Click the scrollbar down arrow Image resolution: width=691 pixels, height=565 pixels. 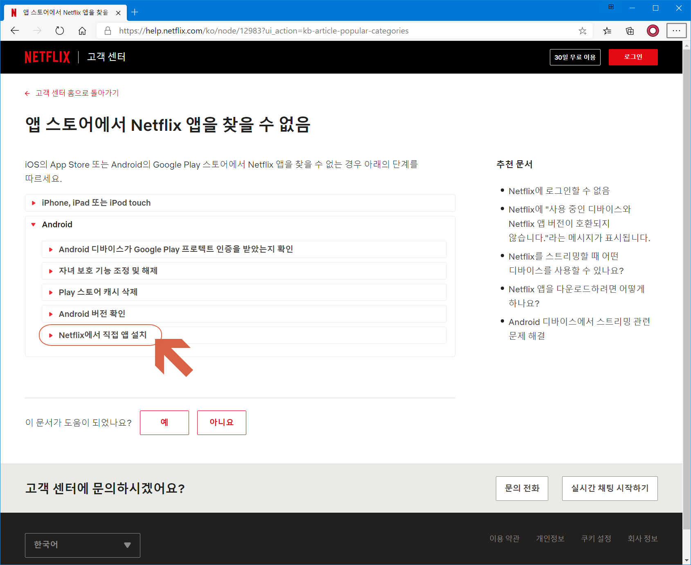click(687, 561)
